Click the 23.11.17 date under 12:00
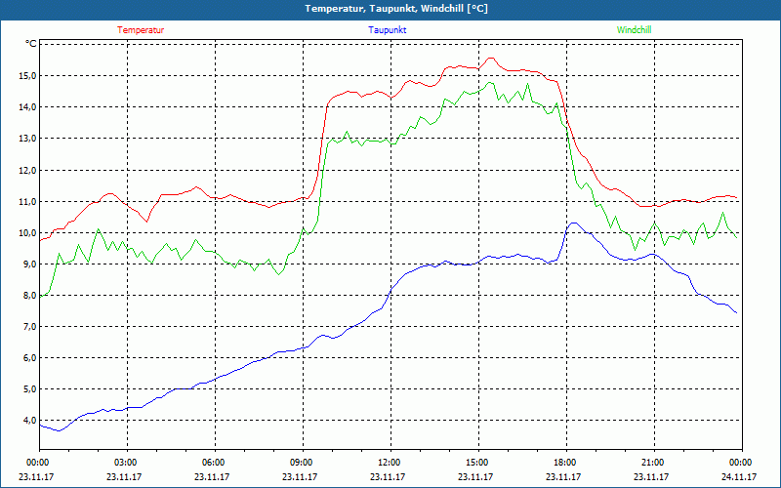This screenshot has width=781, height=488. pyautogui.click(x=388, y=476)
